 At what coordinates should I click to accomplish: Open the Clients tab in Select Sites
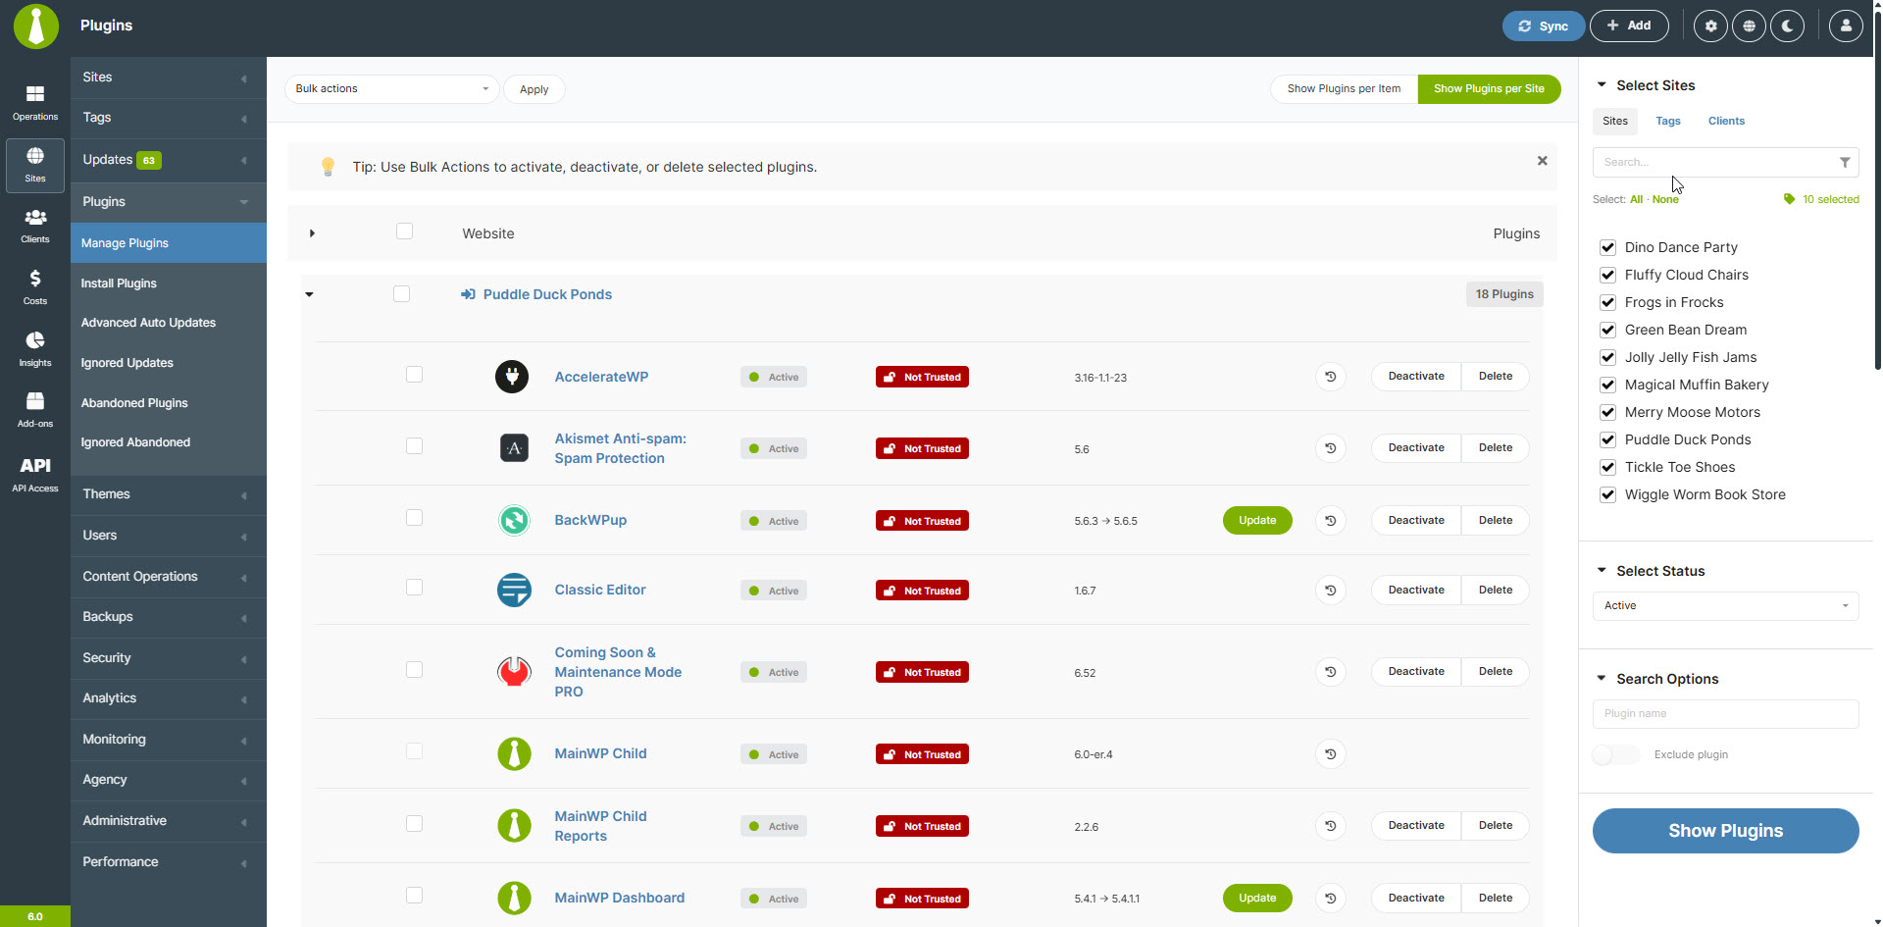point(1726,121)
